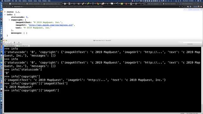Click the statuscode: 0 JSON entry
Viewport: 203px width, 114px height.
pyautogui.click(x=20, y=17)
